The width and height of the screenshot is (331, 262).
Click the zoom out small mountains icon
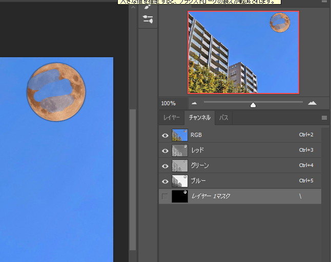point(194,103)
